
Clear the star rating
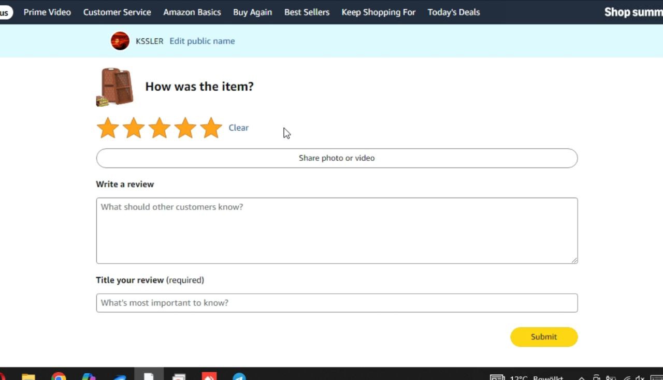[x=238, y=128]
